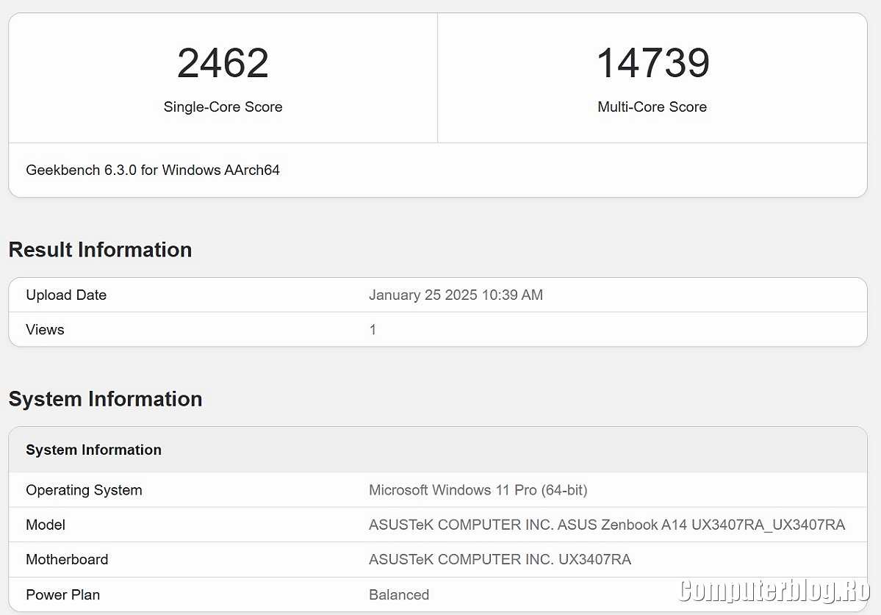
Task: Click the Model row label
Action: point(46,525)
